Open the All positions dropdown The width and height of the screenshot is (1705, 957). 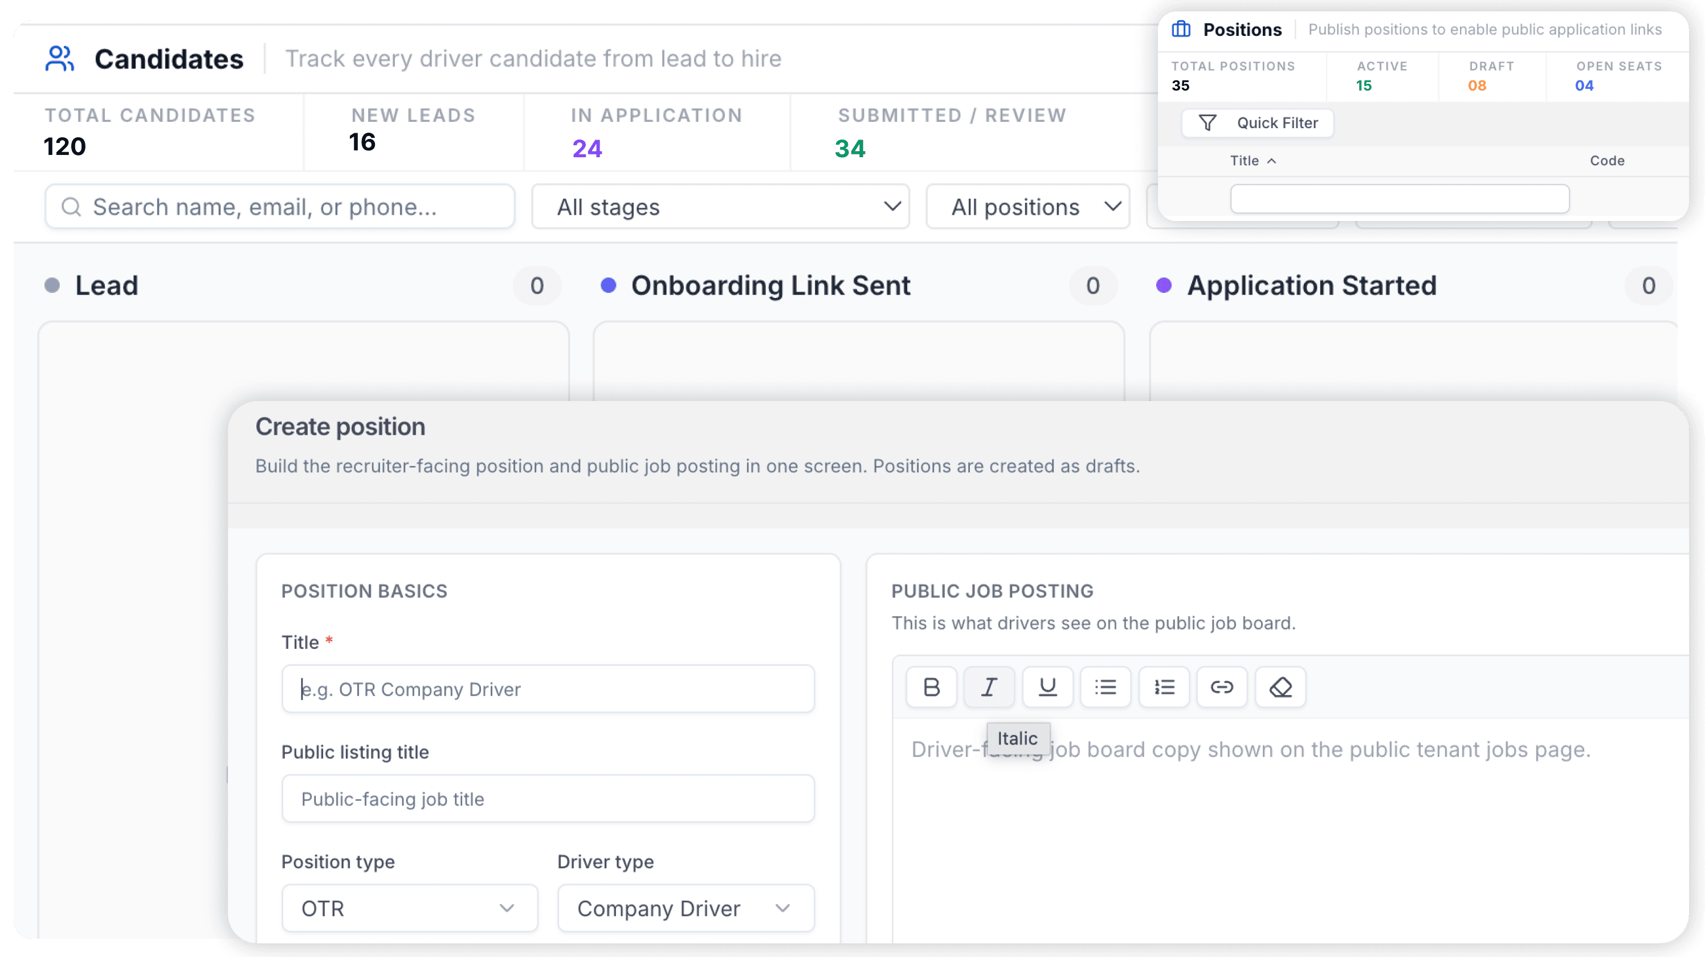1028,206
